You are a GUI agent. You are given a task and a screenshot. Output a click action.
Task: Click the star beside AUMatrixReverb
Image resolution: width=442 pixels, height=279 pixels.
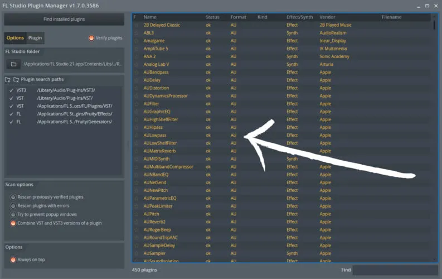[136, 151]
